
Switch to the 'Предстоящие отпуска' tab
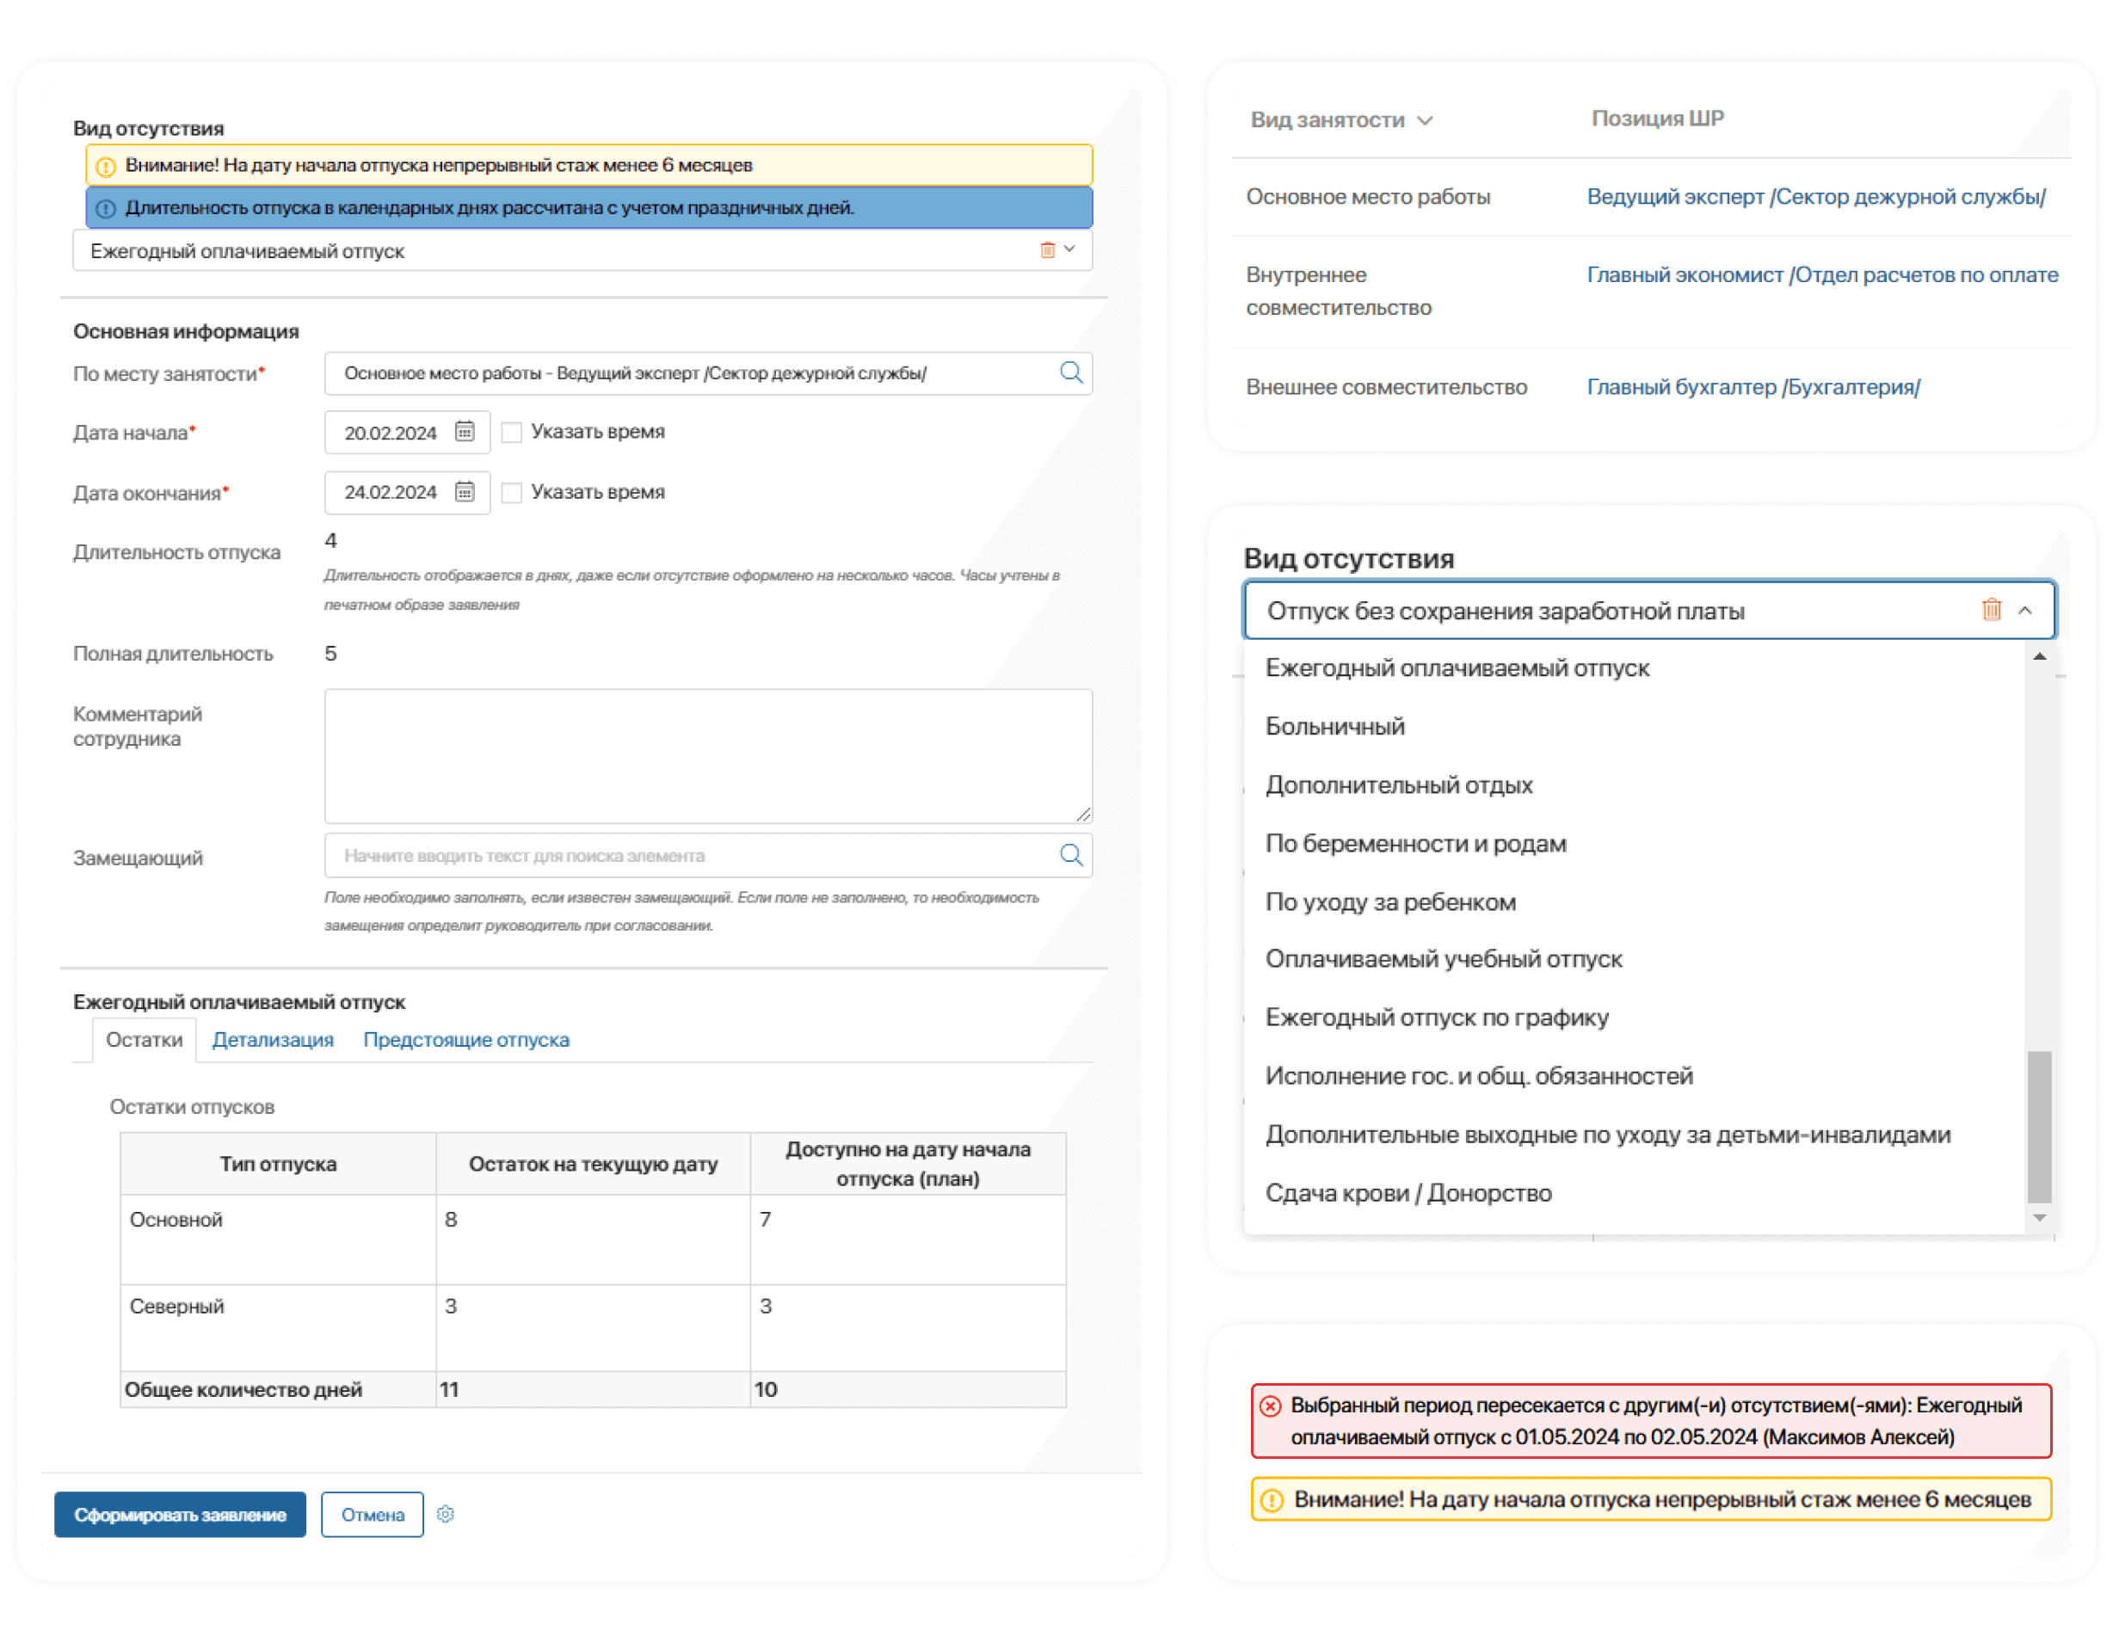click(x=465, y=1039)
